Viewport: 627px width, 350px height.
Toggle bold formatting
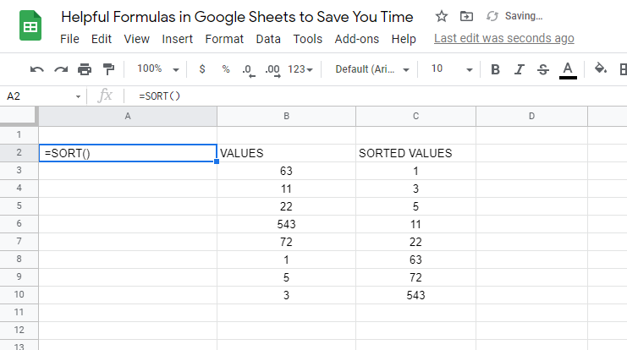coord(495,69)
